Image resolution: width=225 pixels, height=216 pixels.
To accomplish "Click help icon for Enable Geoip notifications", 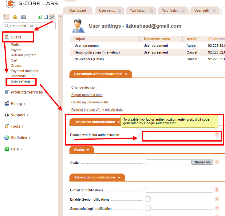I will click(217, 199).
